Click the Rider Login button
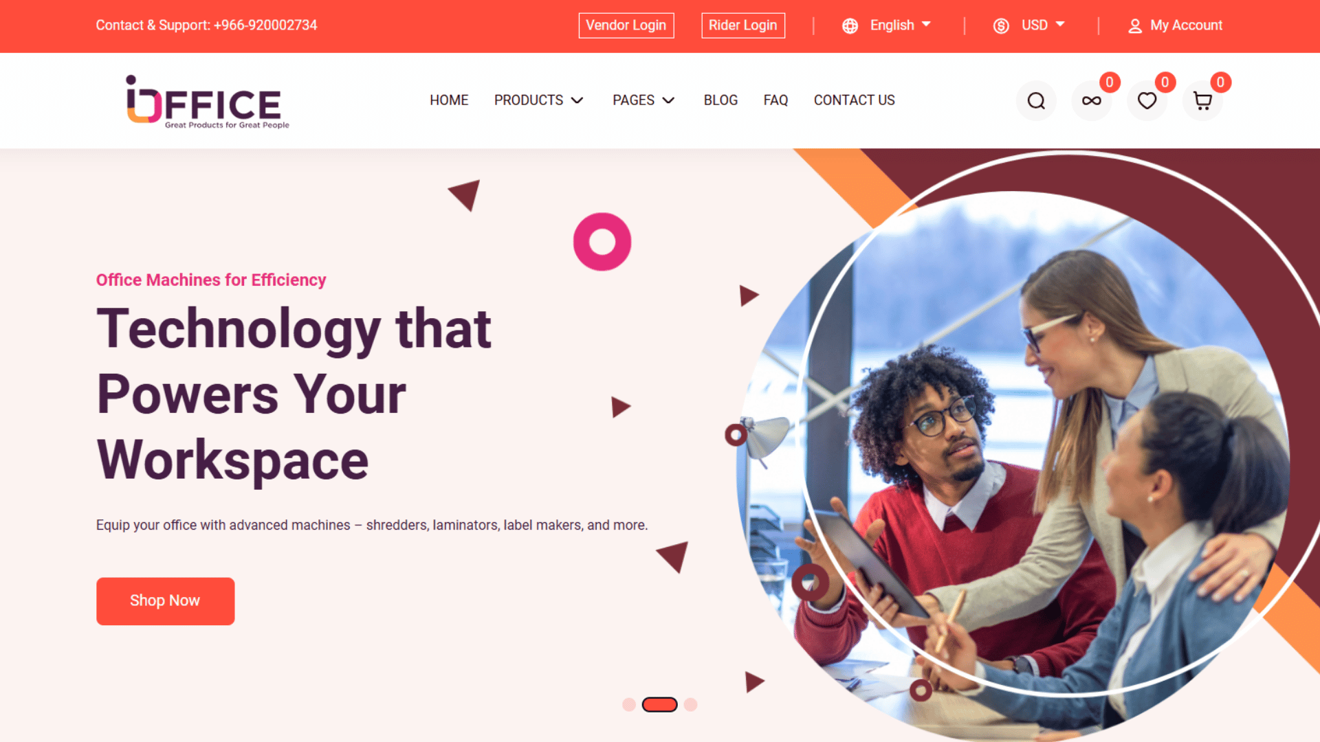The width and height of the screenshot is (1320, 742). [x=742, y=25]
